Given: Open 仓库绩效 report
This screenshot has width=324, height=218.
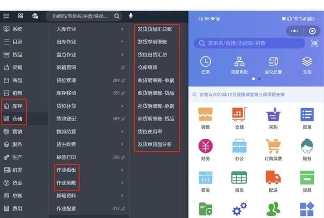Looking at the screenshot, I should pyautogui.click(x=148, y=68).
